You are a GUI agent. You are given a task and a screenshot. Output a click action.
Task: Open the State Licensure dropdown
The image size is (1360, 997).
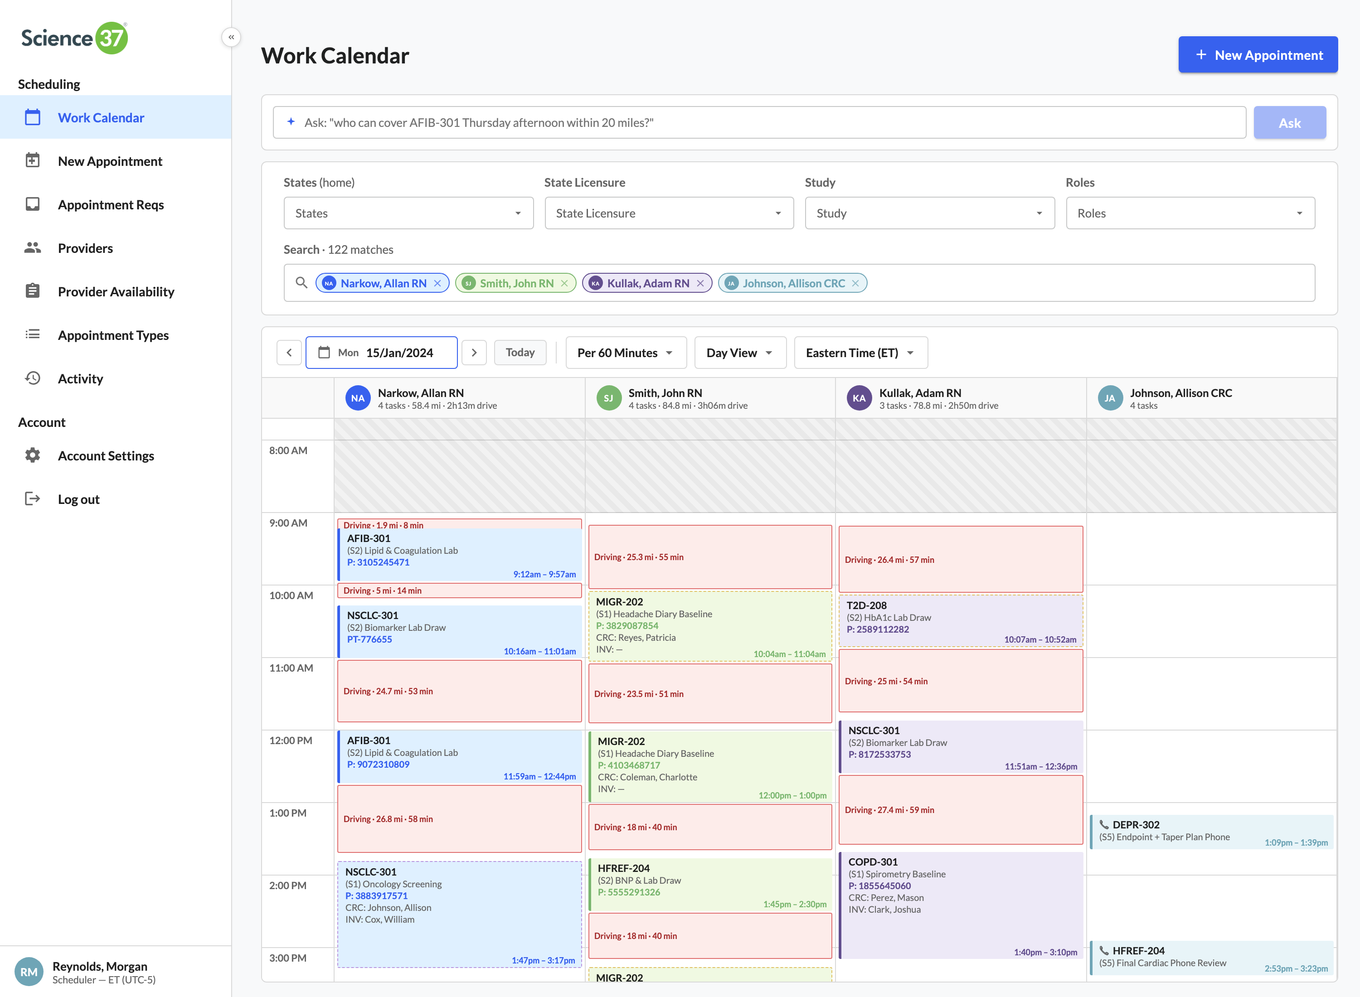[x=669, y=213]
